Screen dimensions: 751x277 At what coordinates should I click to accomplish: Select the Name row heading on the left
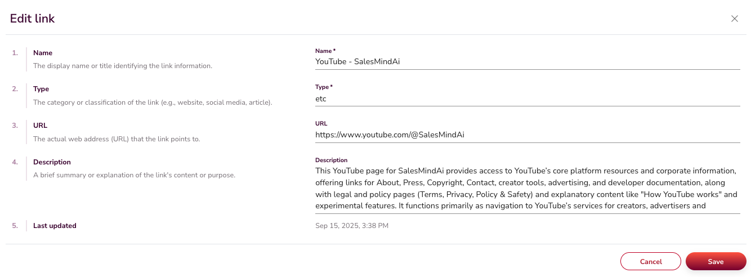pyautogui.click(x=43, y=53)
